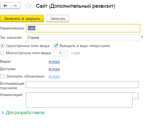Select Однострочное поле ввода radio button

pos(2,46)
